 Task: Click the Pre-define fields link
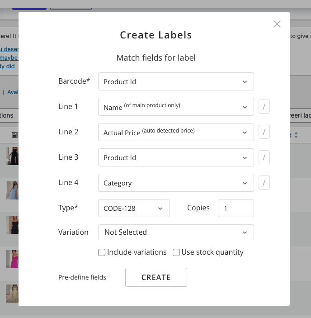82,277
